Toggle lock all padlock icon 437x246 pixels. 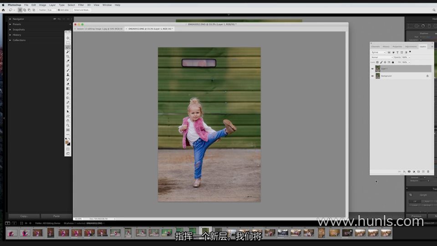tap(393, 62)
